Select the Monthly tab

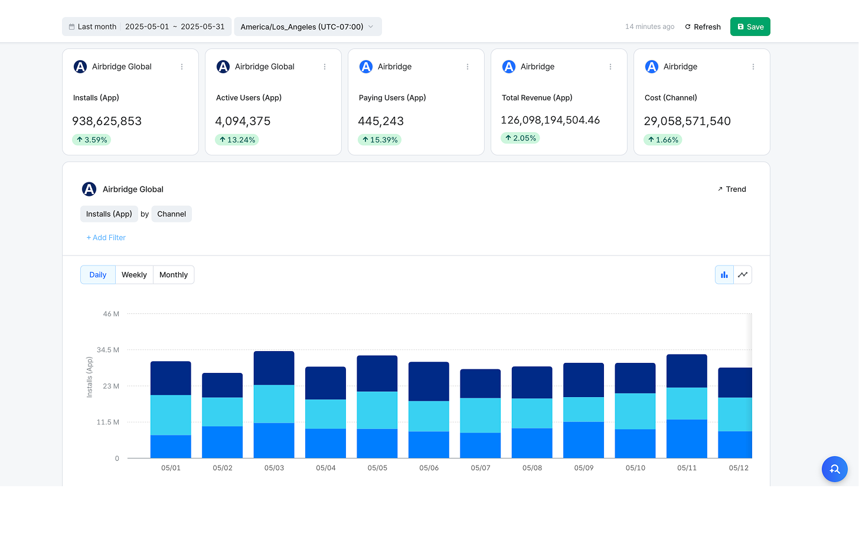[x=174, y=275]
